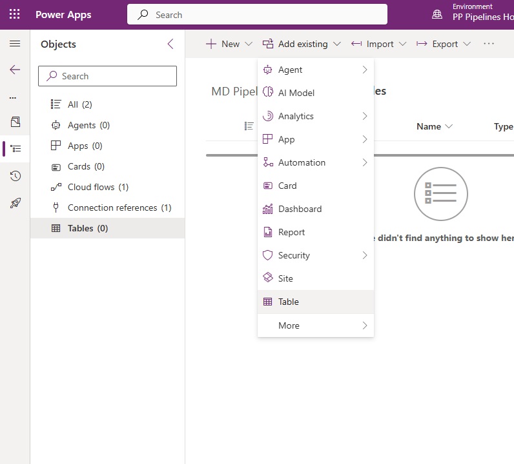Open the app launcher waffle icon
This screenshot has height=464, width=514.
[x=14, y=14]
